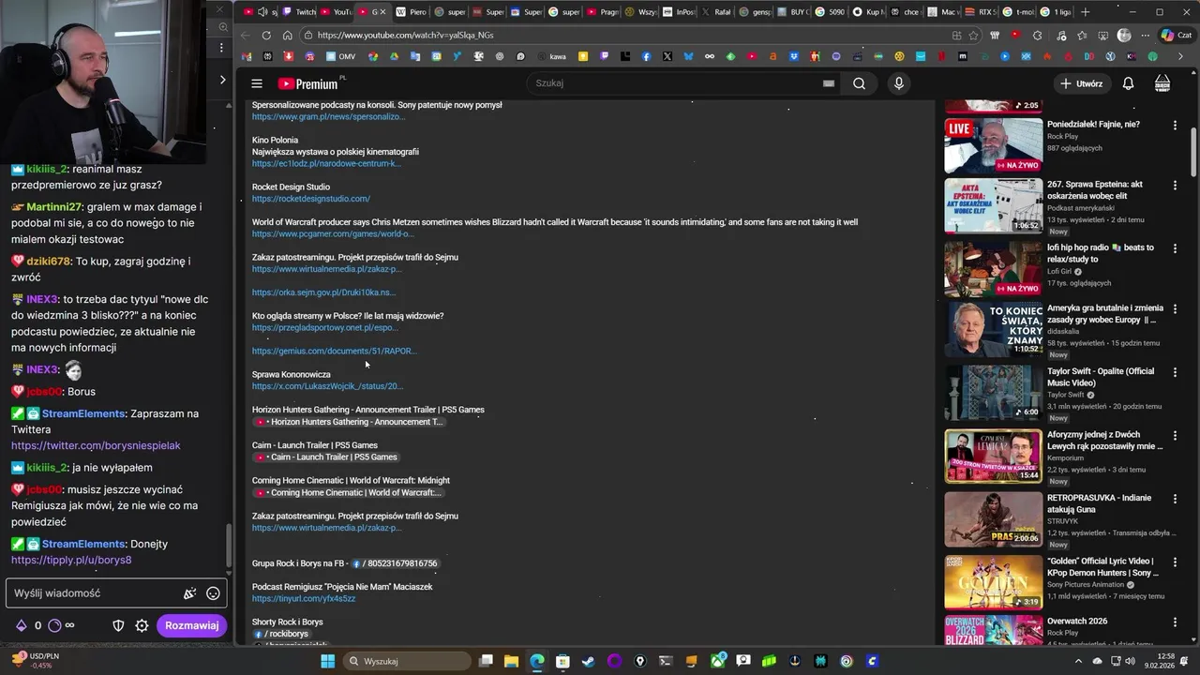
Task: Click the on-screen keyboard icon in search box
Action: 829,83
